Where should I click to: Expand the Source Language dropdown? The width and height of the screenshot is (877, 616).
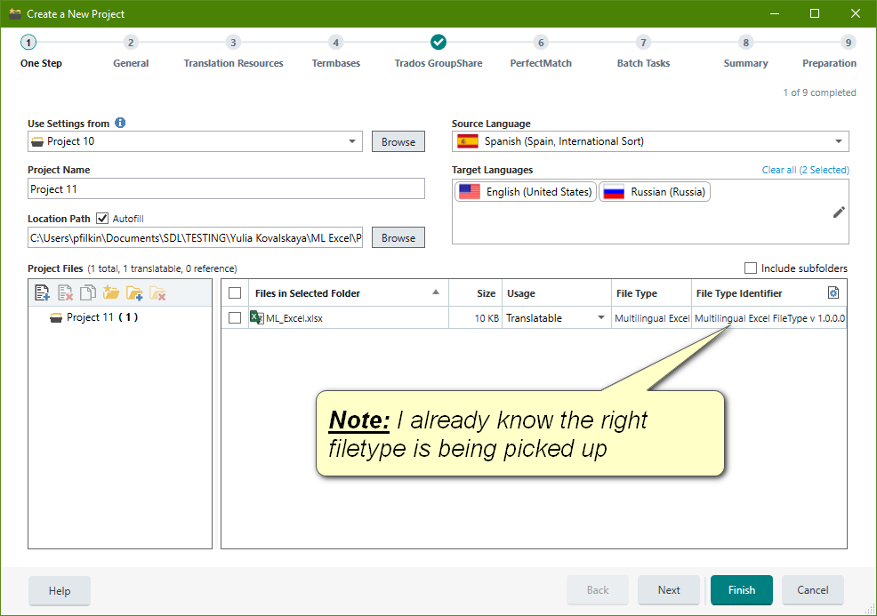tap(839, 141)
